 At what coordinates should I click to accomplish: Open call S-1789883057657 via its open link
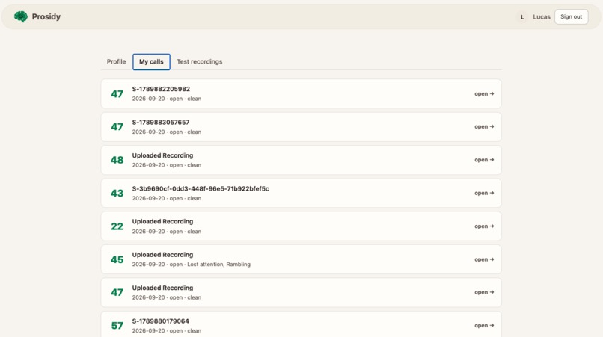click(484, 126)
